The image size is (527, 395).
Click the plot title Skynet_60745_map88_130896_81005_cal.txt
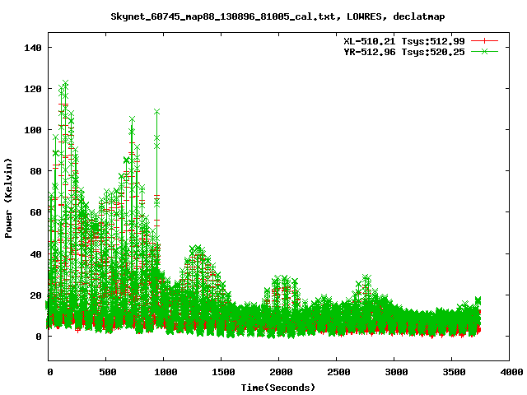click(223, 16)
